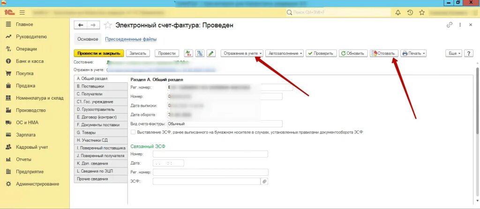Open favorites star in top bar
Screen dimensions: 480x209
tap(422, 13)
